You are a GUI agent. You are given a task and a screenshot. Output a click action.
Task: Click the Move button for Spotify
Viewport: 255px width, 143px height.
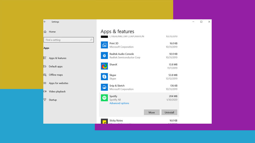(152, 112)
